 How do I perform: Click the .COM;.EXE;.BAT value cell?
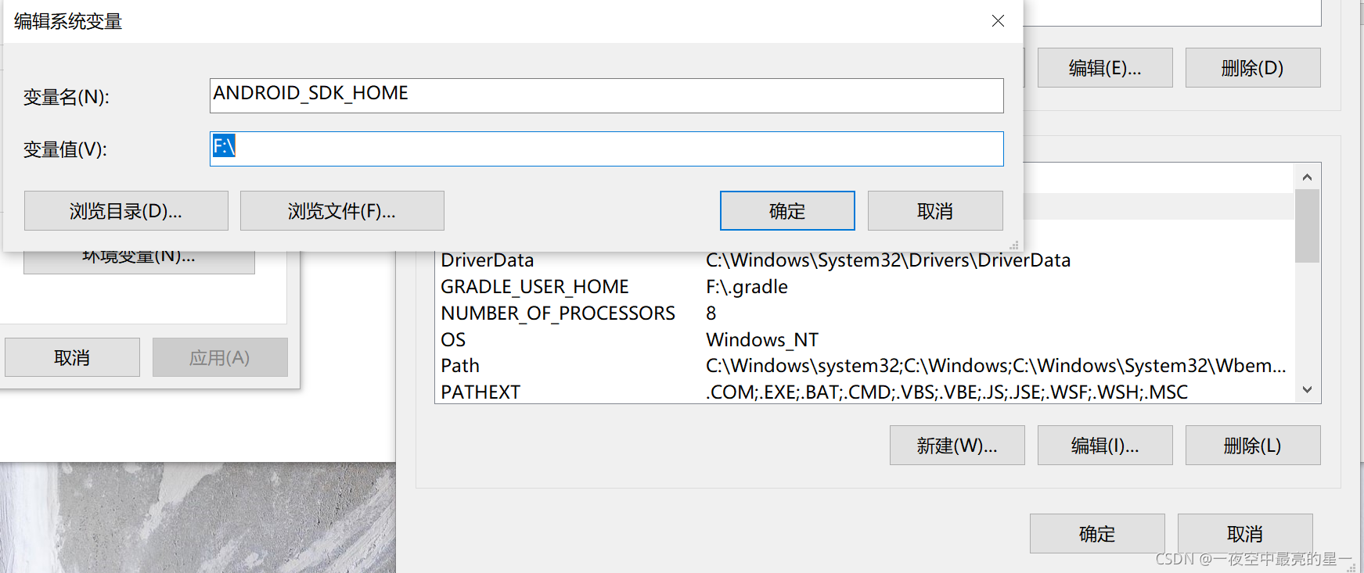947,392
